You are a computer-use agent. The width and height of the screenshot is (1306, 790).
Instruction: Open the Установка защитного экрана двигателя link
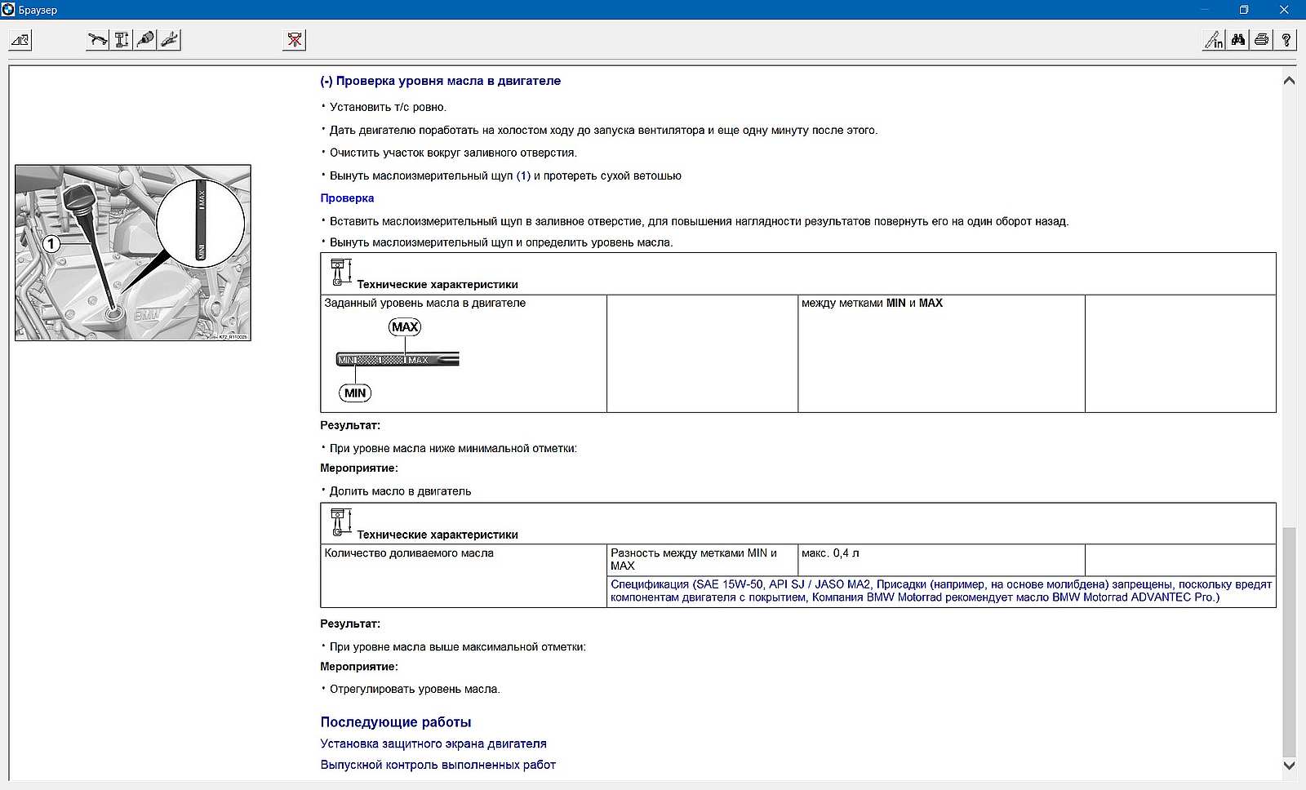coord(433,743)
